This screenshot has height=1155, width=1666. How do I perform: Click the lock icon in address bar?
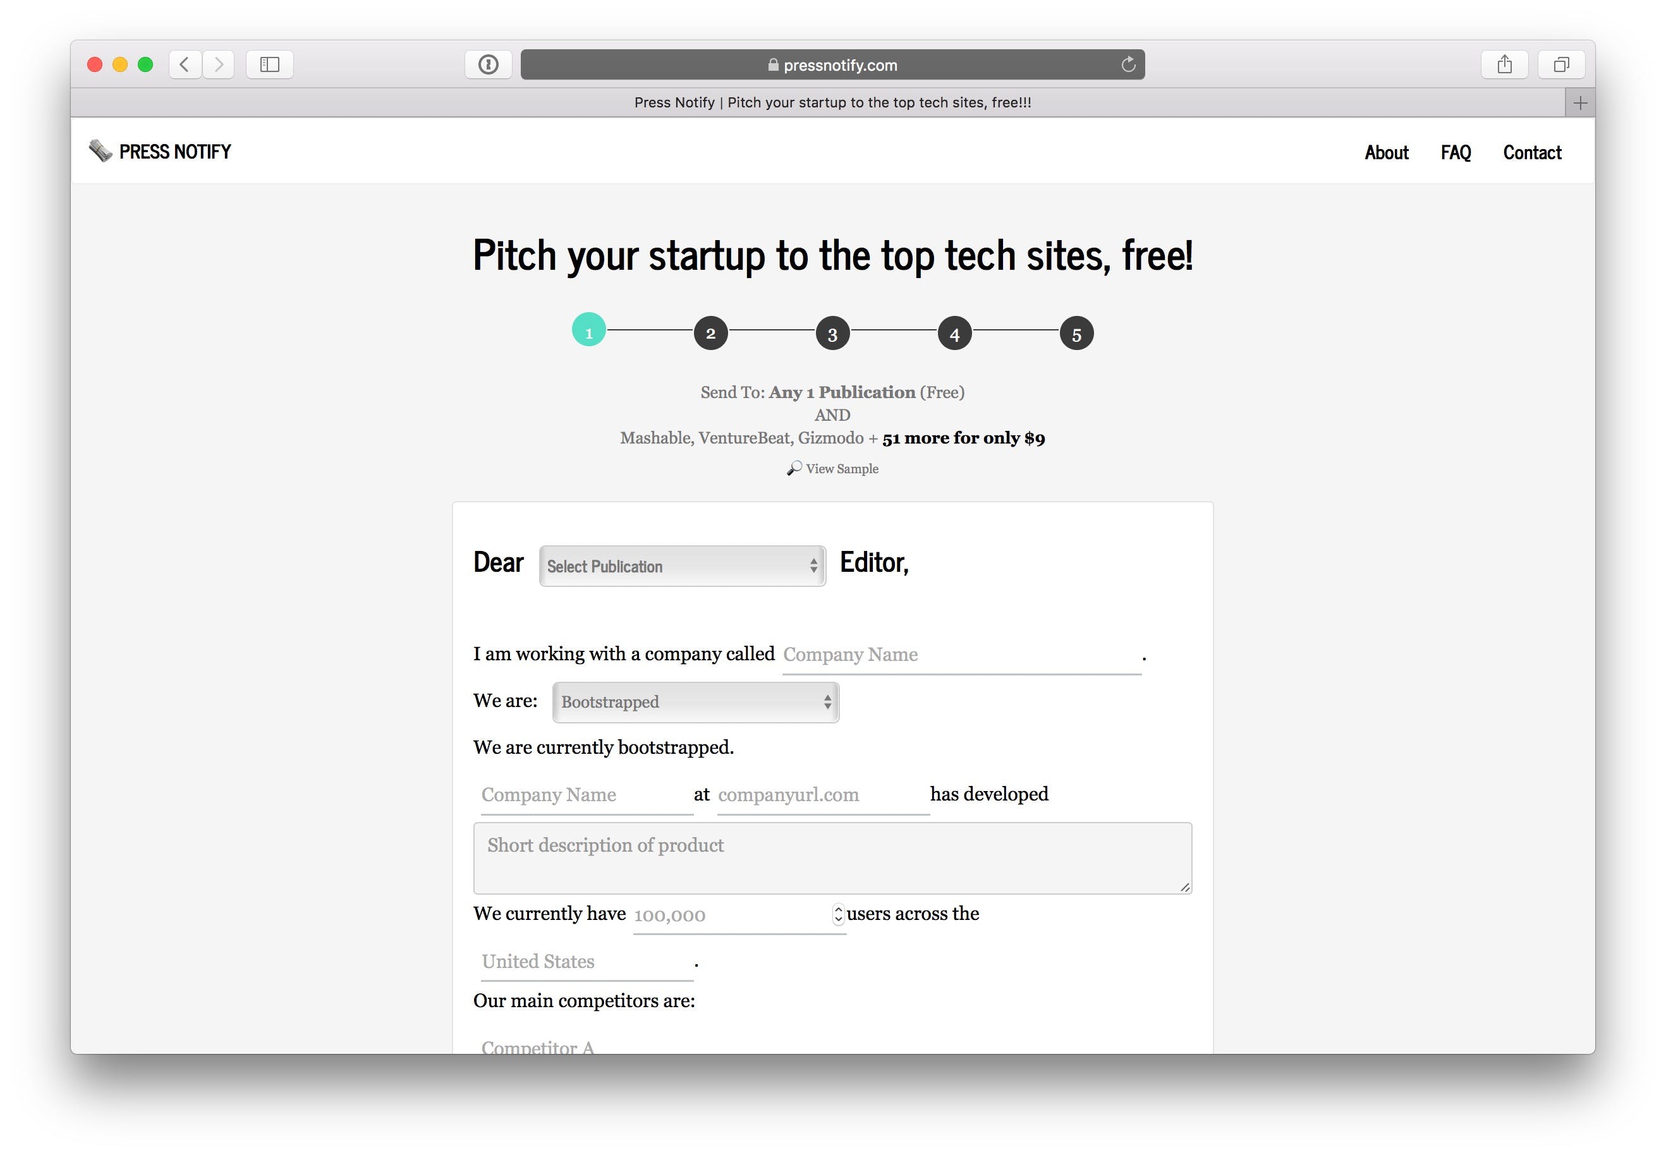click(774, 66)
